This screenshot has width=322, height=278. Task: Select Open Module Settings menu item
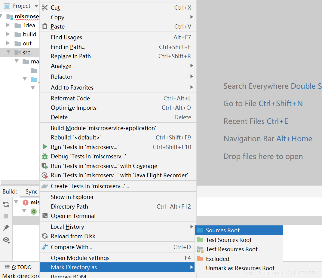point(118,258)
